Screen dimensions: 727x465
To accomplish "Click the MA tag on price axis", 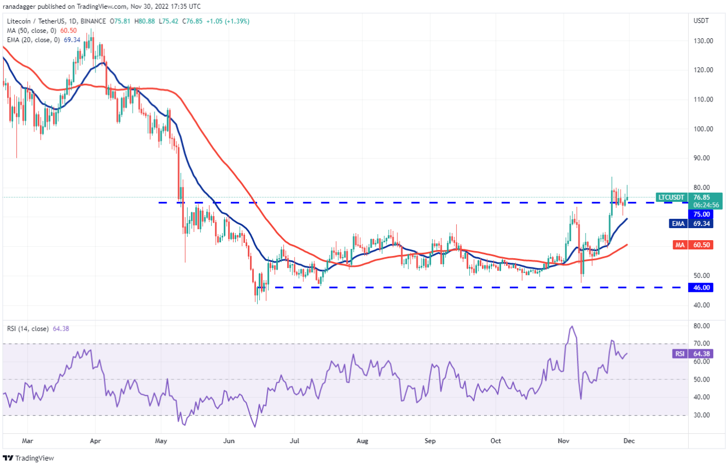I will pyautogui.click(x=681, y=245).
